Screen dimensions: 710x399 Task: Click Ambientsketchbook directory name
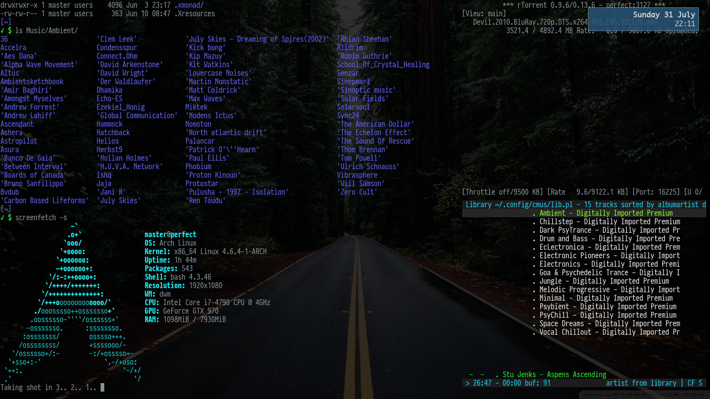tap(32, 82)
